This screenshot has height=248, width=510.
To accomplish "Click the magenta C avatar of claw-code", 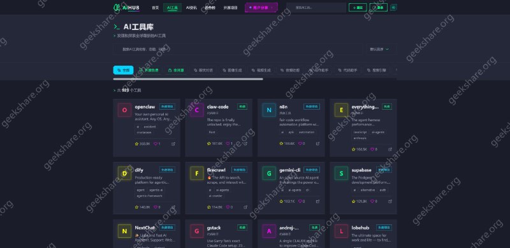I will (197, 110).
